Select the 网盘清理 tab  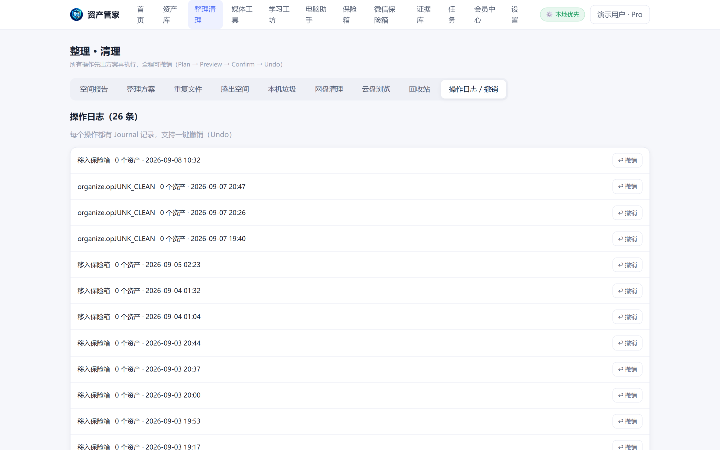(329, 89)
